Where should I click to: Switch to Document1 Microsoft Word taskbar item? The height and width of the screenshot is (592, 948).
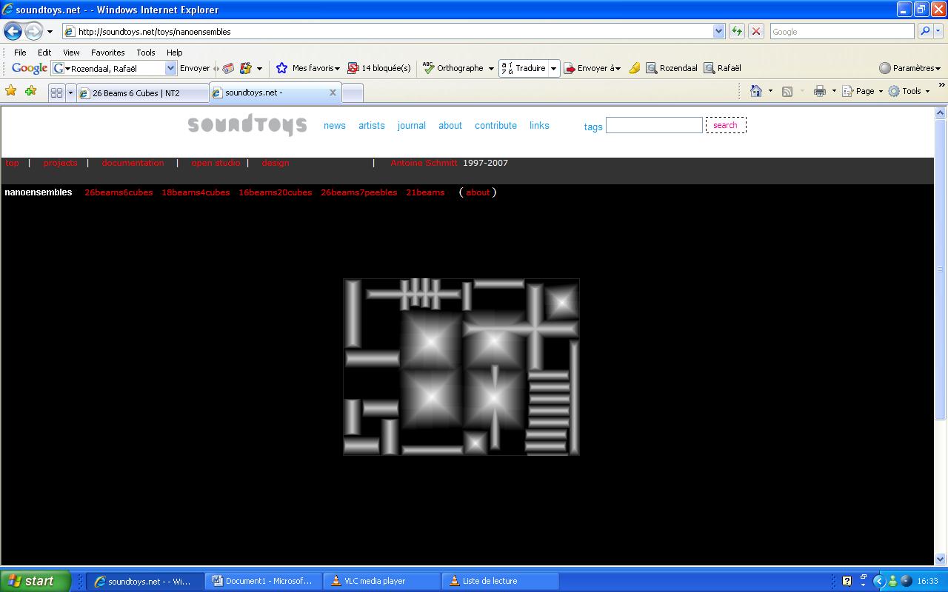click(x=264, y=581)
